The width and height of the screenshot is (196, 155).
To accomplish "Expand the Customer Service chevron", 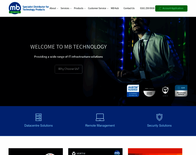I will (x=108, y=9).
